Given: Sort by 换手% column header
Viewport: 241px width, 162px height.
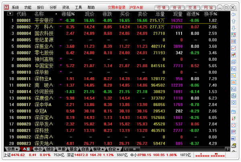Looking at the screenshot, I should (210, 14).
